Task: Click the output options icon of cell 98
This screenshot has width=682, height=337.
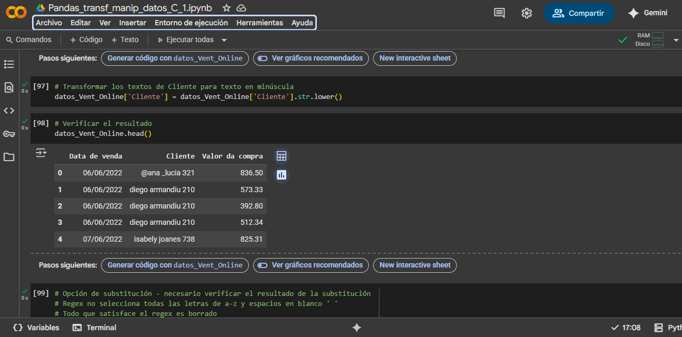Action: point(41,153)
